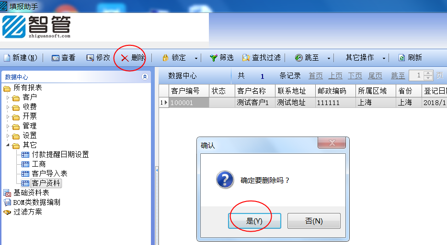
Task: Click the red 删除 delete icon
Action: point(125,58)
